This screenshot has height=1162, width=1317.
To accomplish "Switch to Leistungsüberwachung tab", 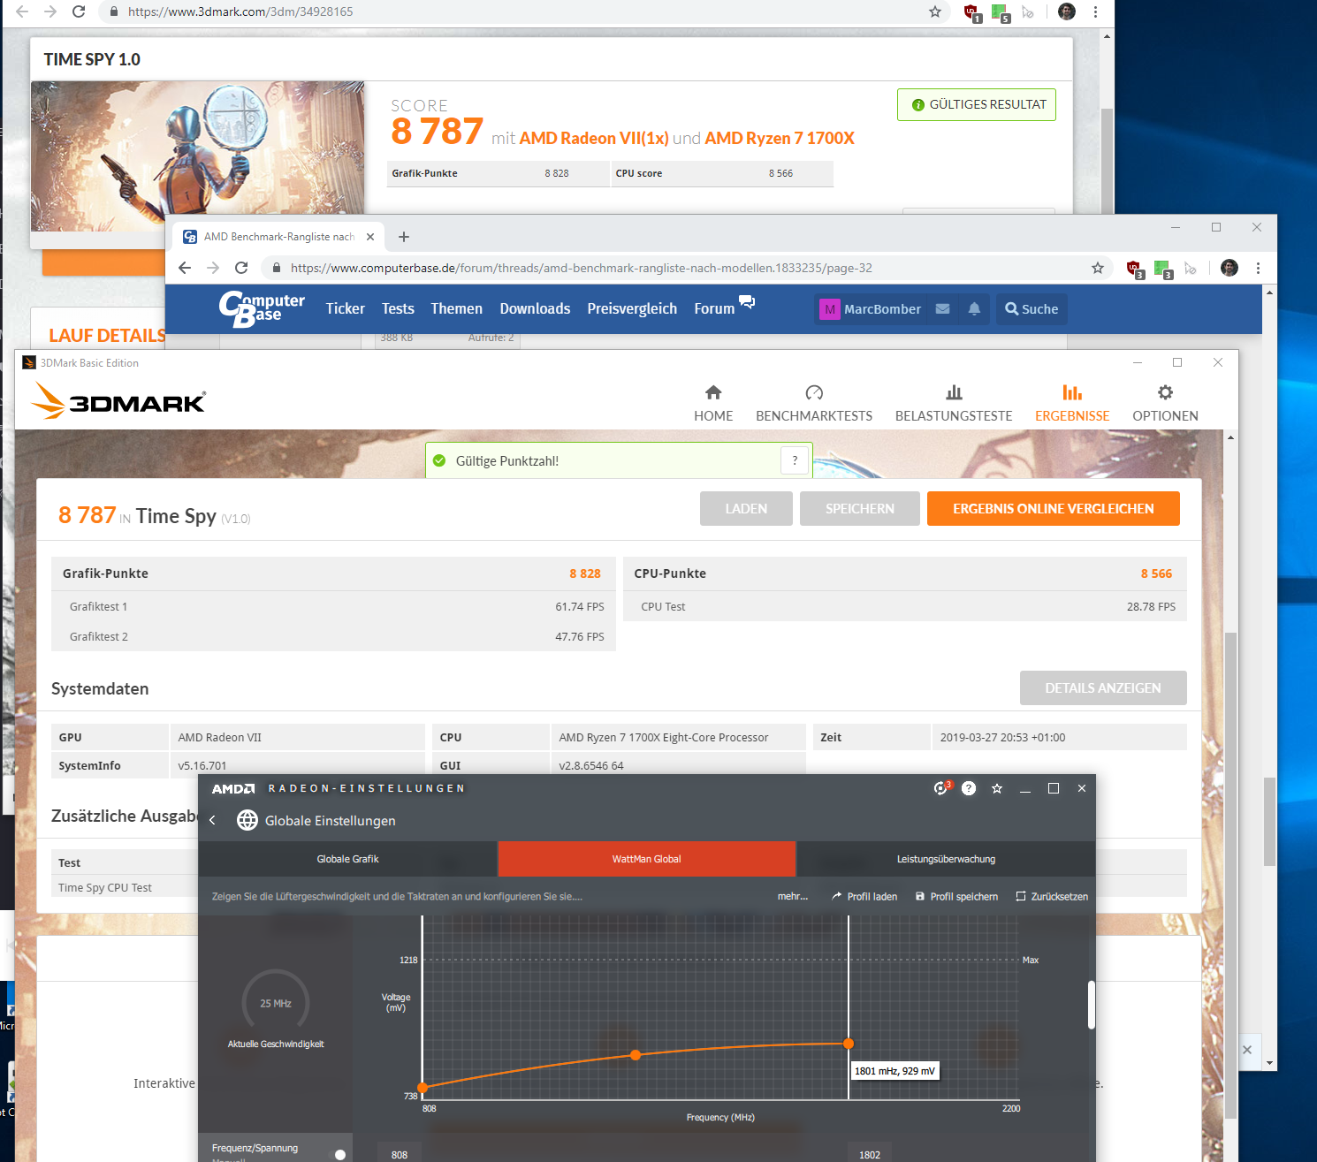I will click(x=946, y=859).
